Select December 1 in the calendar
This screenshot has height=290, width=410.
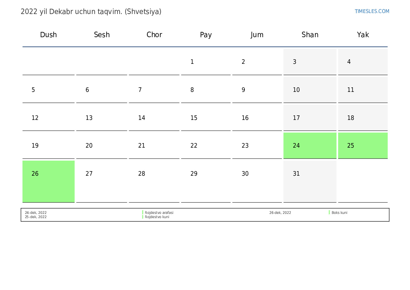[x=192, y=62]
